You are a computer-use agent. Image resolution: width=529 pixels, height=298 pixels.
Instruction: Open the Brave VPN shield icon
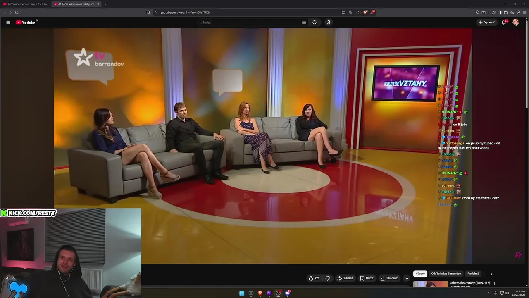pos(518,12)
